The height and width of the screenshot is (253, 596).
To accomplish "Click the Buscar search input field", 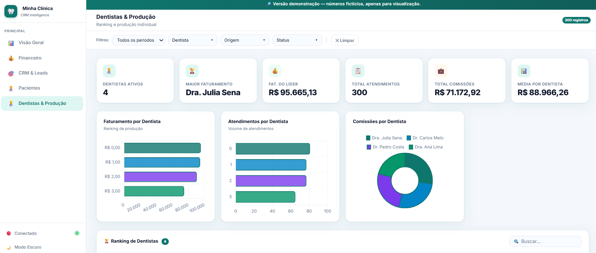I will tap(545, 241).
